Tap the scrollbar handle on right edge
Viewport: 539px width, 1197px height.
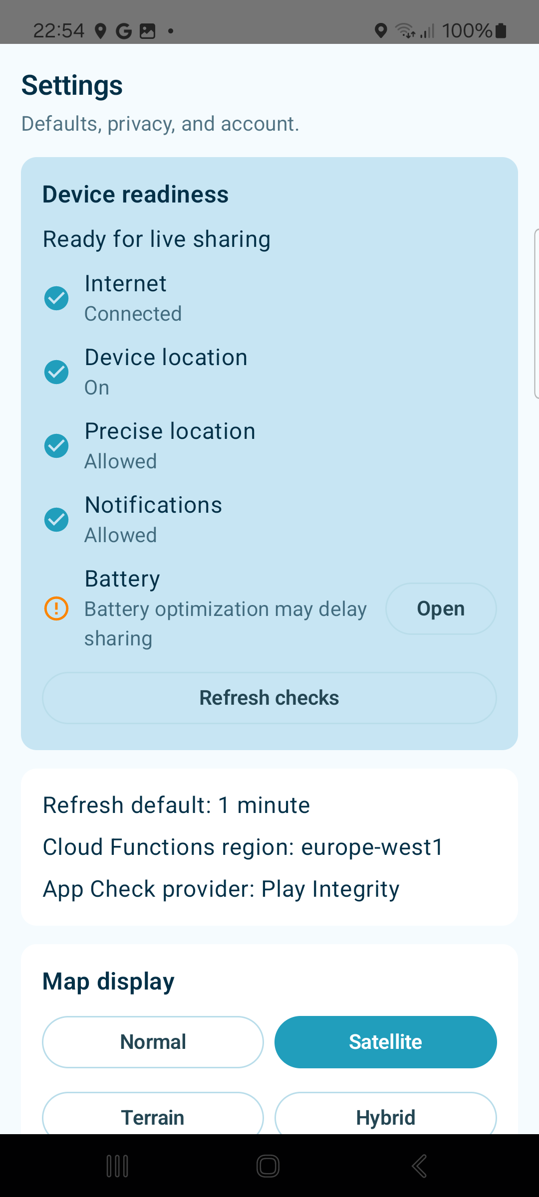[537, 314]
